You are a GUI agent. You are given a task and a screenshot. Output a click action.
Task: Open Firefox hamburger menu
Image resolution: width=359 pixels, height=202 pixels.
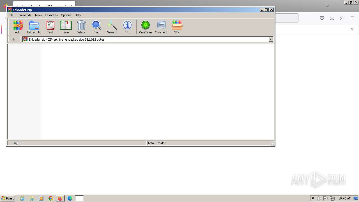tap(352, 18)
